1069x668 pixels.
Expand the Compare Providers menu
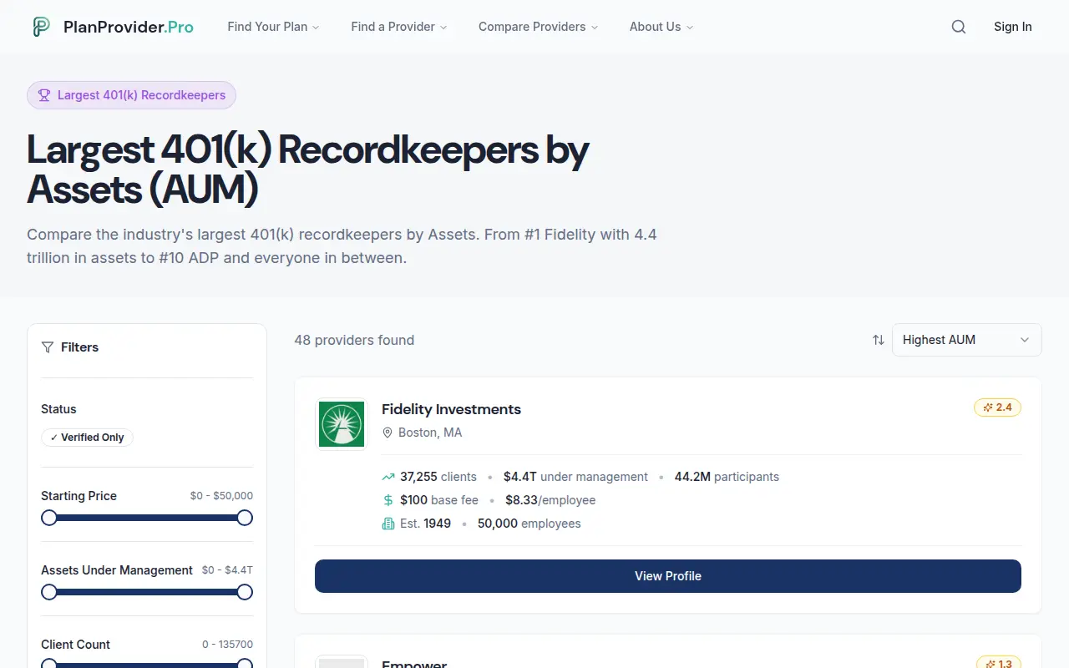pos(538,27)
